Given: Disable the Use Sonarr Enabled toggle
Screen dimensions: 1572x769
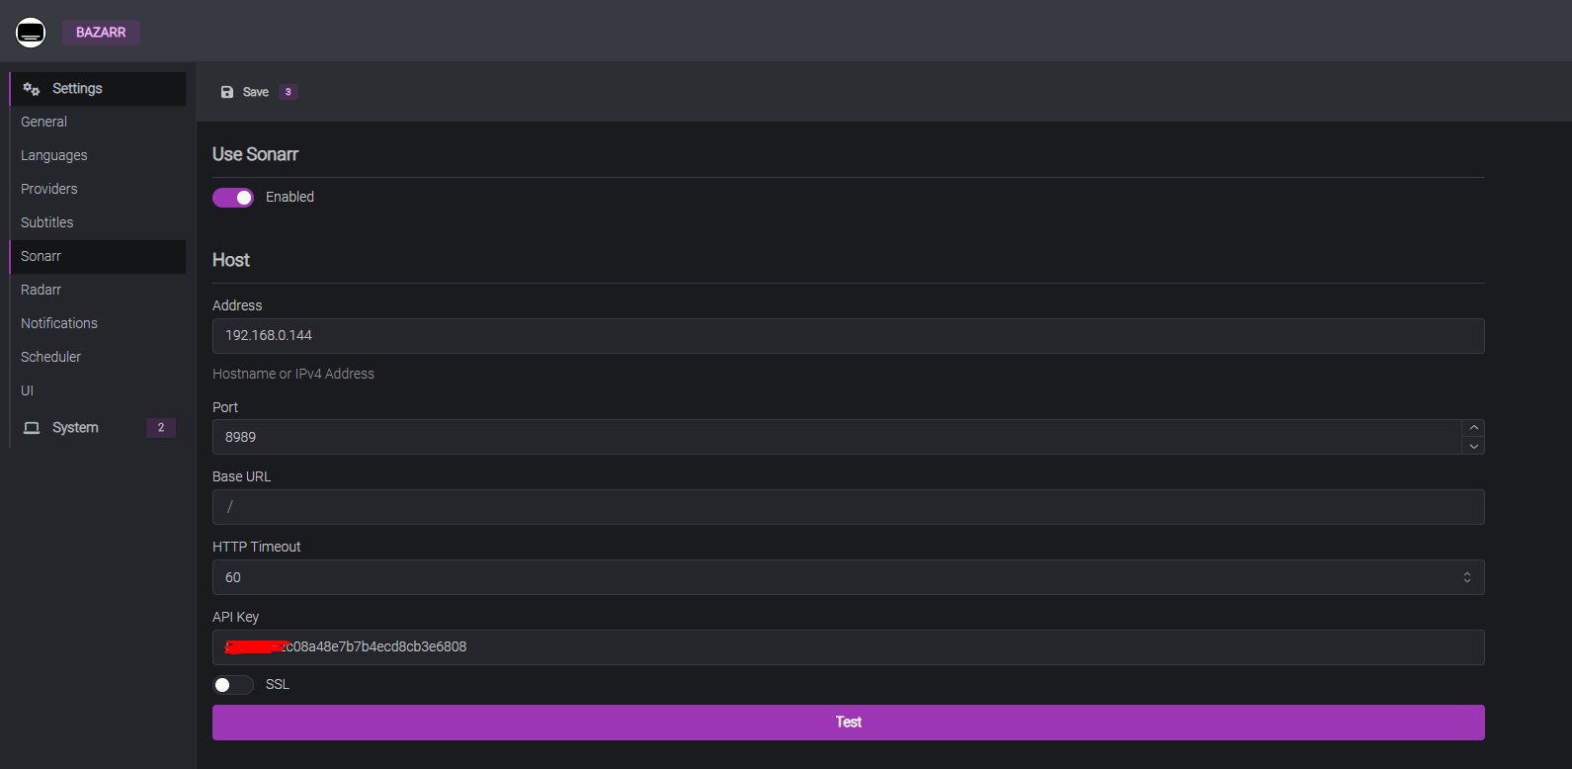Looking at the screenshot, I should [233, 198].
